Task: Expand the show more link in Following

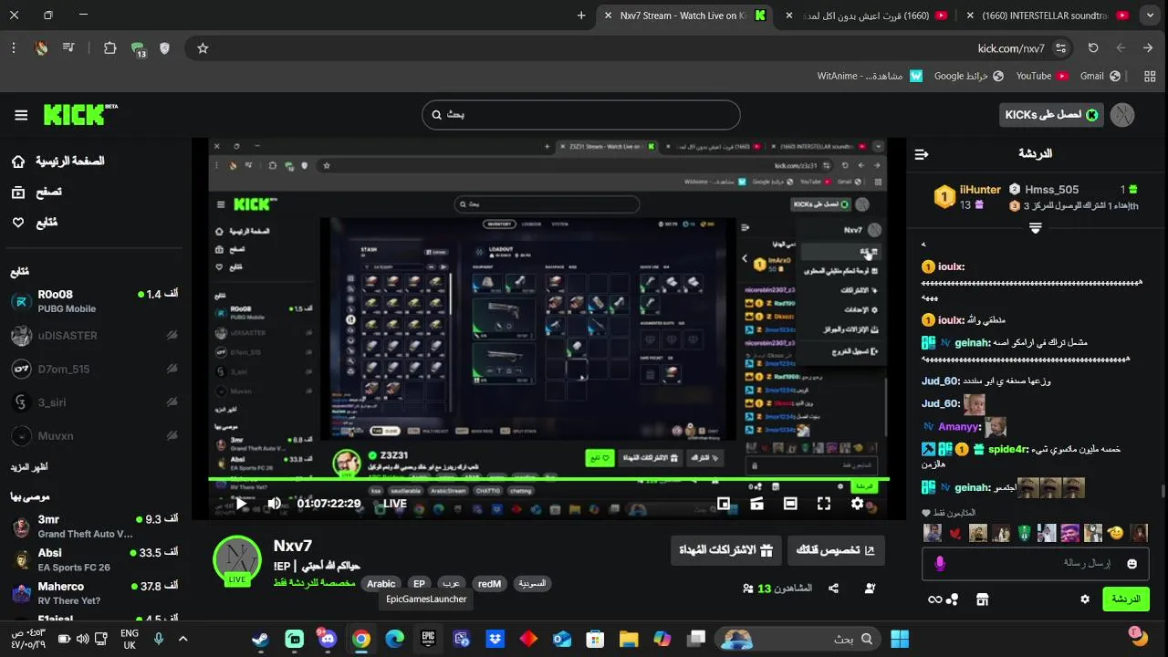Action: pos(29,467)
